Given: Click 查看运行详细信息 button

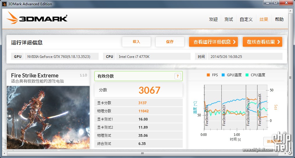Looking at the screenshot, I should click(x=214, y=42).
